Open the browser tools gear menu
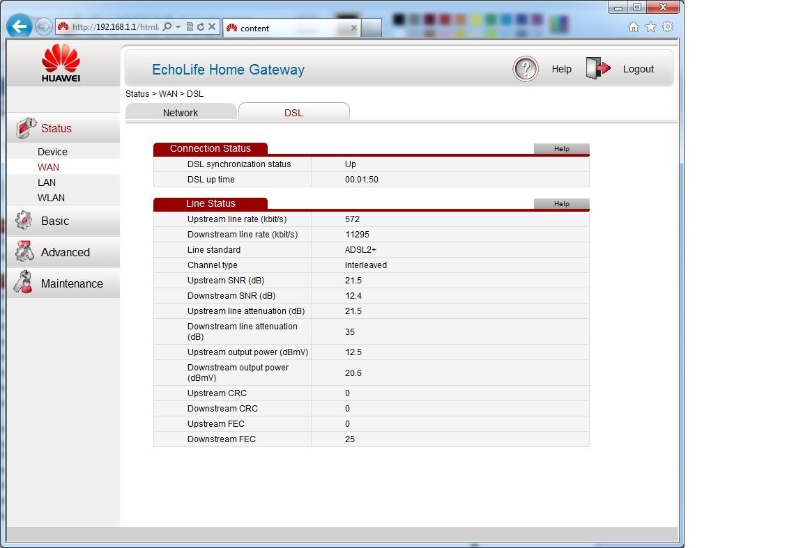Viewport: 803px width, 548px height. 668,27
